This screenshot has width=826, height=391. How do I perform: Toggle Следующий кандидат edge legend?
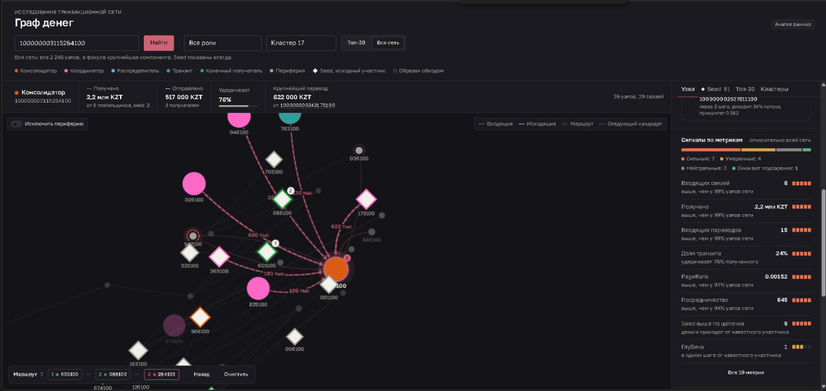630,124
